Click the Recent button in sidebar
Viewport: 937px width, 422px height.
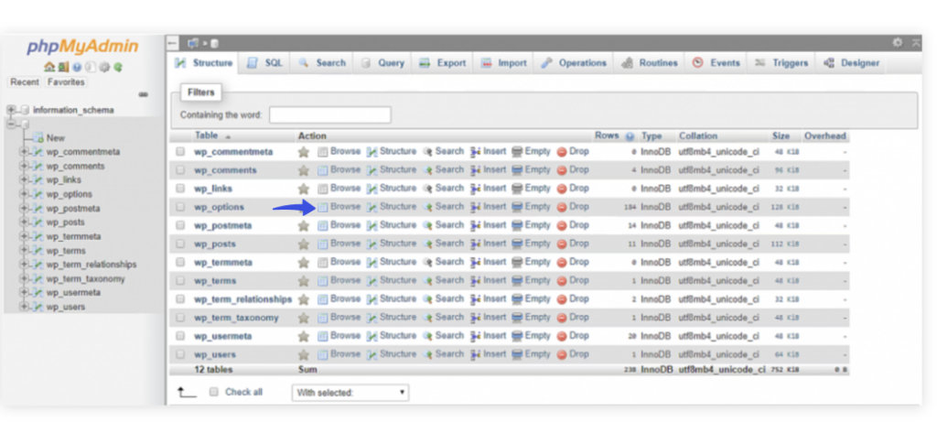point(25,81)
